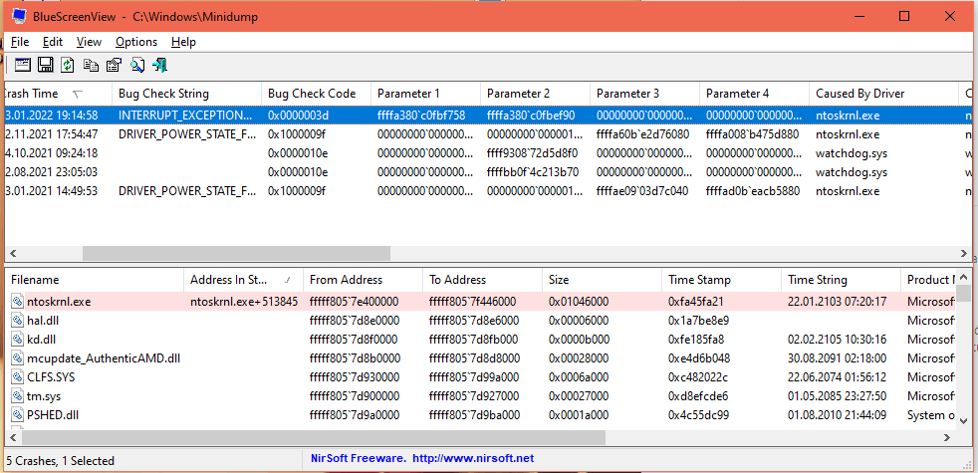Click the file icon beside mcupdate_AuthenticAMD.dll
Viewport: 978px width, 473px height.
tap(17, 358)
